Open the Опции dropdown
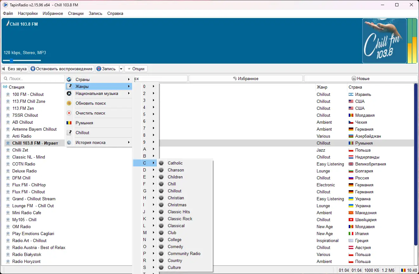Viewport: 419px width, 274px height. coord(136,69)
